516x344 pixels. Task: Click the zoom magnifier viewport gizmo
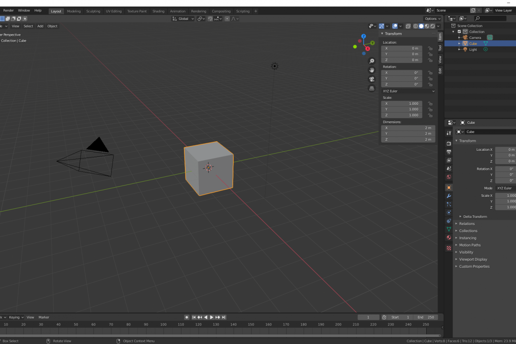click(372, 61)
